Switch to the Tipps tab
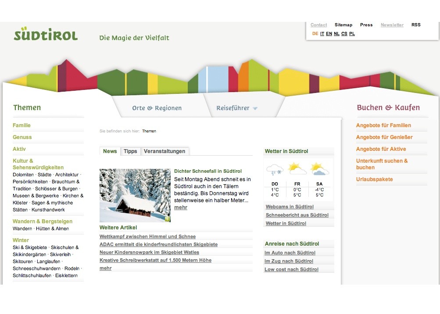 coord(130,151)
